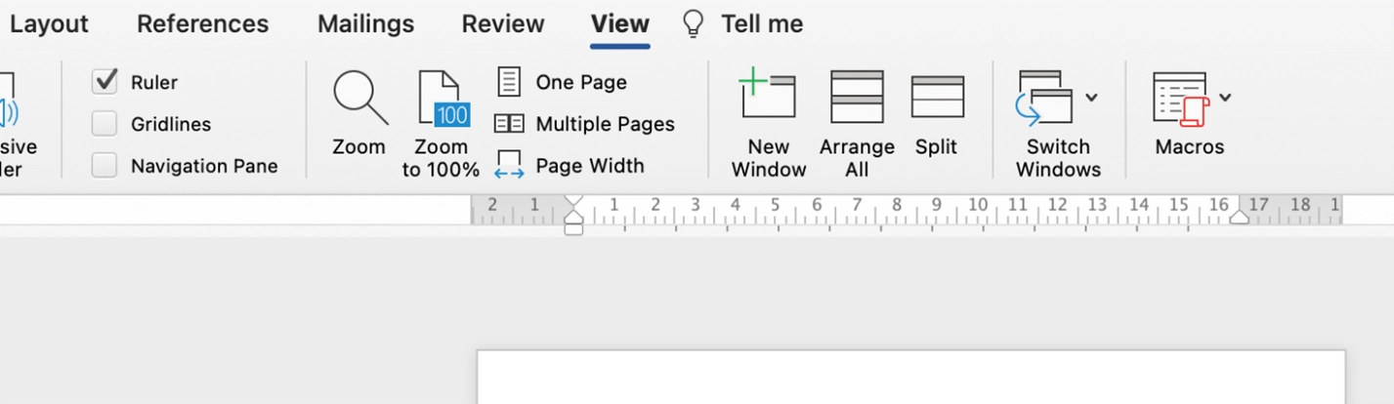Uncheck the Ruler checkbox
This screenshot has width=1394, height=404.
tap(105, 82)
